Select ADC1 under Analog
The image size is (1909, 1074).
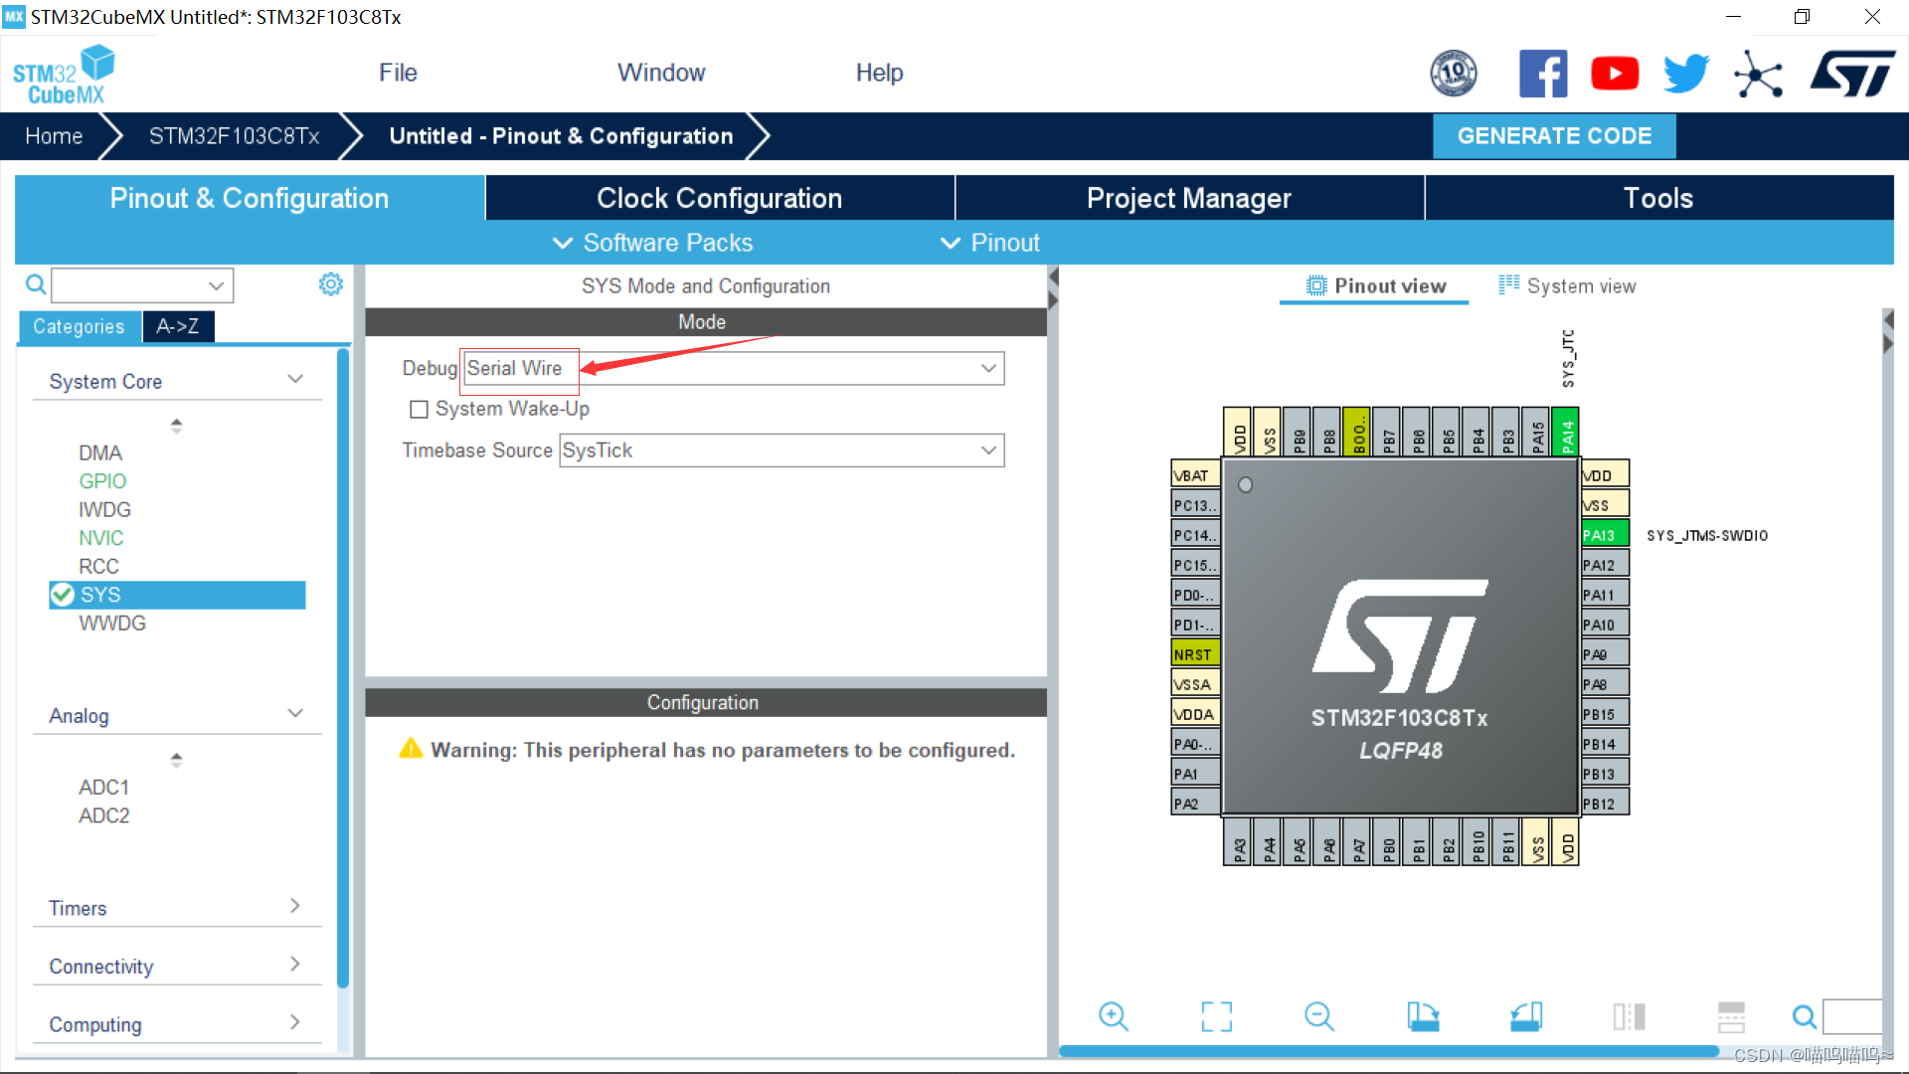click(104, 788)
